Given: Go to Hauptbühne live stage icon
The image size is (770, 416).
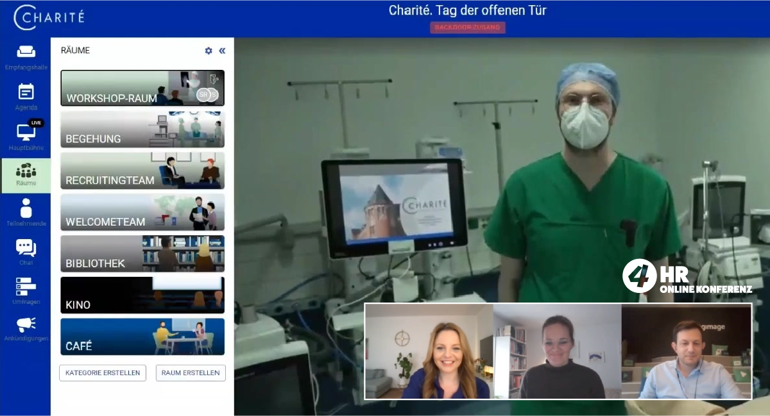Looking at the screenshot, I should [26, 132].
